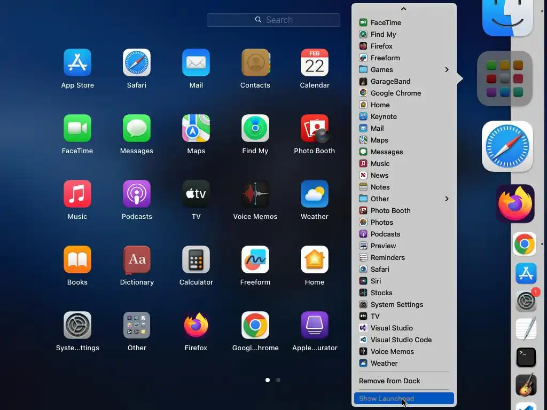The height and width of the screenshot is (410, 547).
Task: Launch the Dictionary app
Action: 137,259
